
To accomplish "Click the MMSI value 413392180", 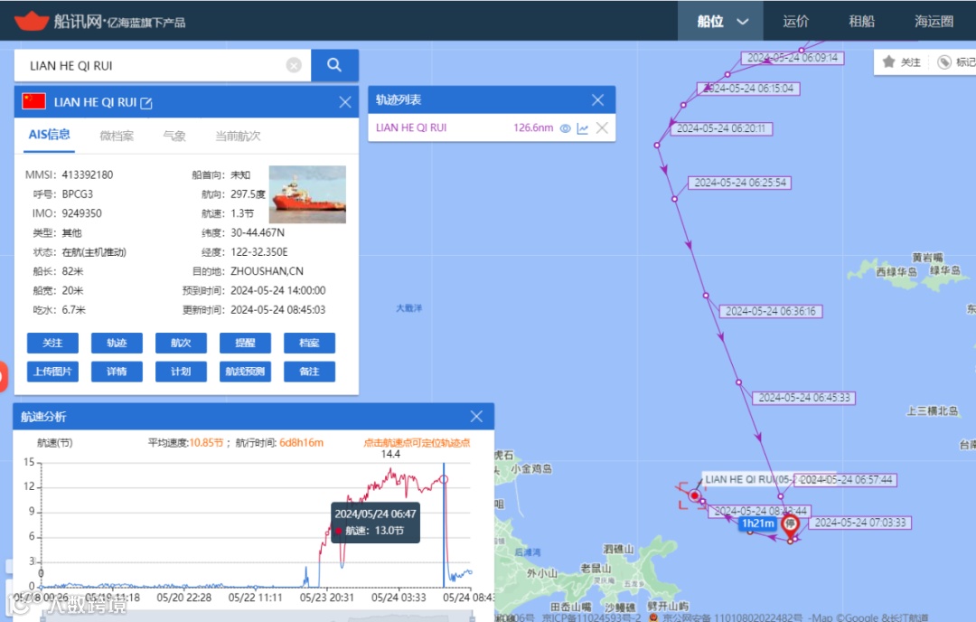I will tap(88, 175).
